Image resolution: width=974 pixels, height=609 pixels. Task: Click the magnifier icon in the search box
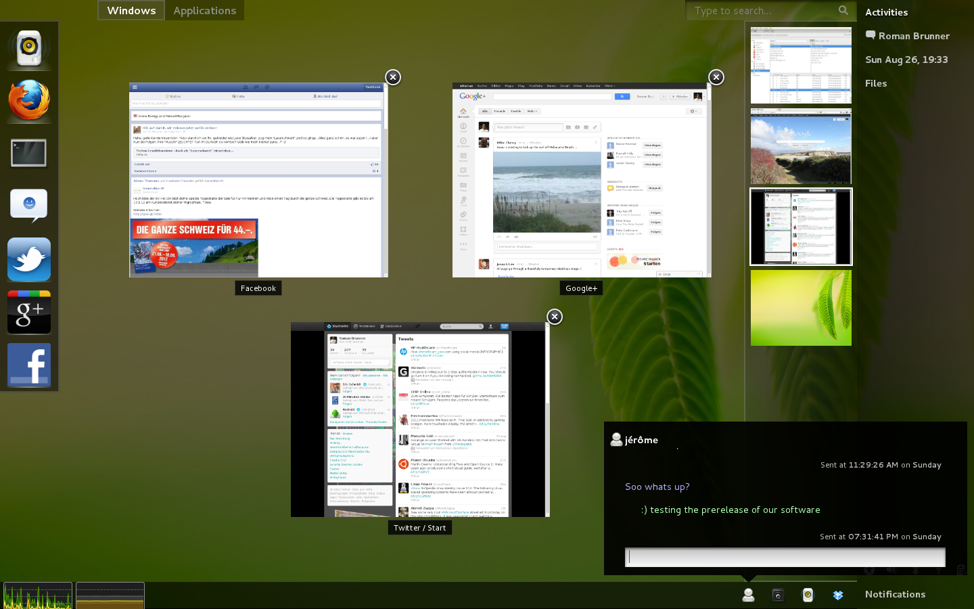(x=843, y=10)
